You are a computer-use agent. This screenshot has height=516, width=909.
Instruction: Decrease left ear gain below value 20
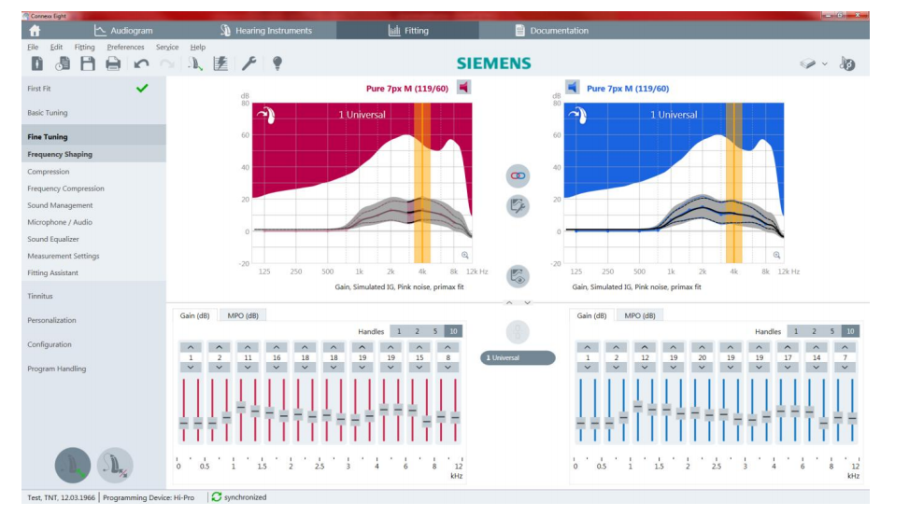click(x=702, y=367)
